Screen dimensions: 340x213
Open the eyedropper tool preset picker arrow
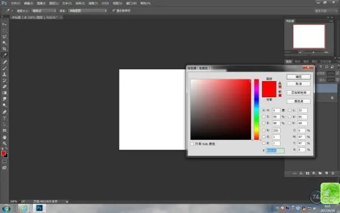(x=12, y=11)
